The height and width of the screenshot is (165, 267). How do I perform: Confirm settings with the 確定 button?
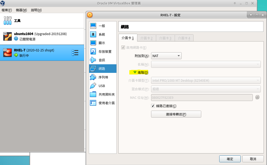230,159
